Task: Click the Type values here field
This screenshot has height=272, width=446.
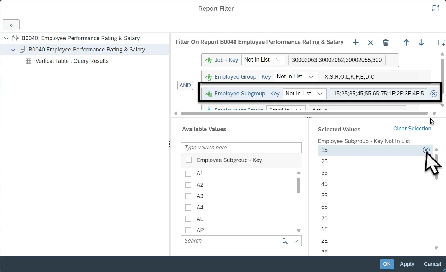Action: (241, 148)
